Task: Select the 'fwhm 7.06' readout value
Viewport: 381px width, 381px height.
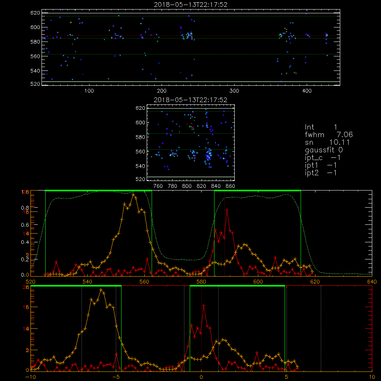Action: coord(329,134)
